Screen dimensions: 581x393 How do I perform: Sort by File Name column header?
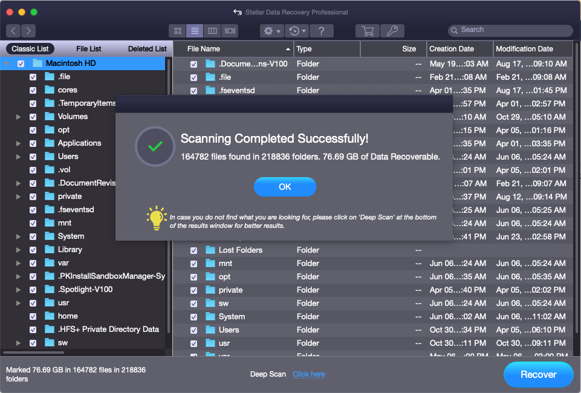coord(233,49)
